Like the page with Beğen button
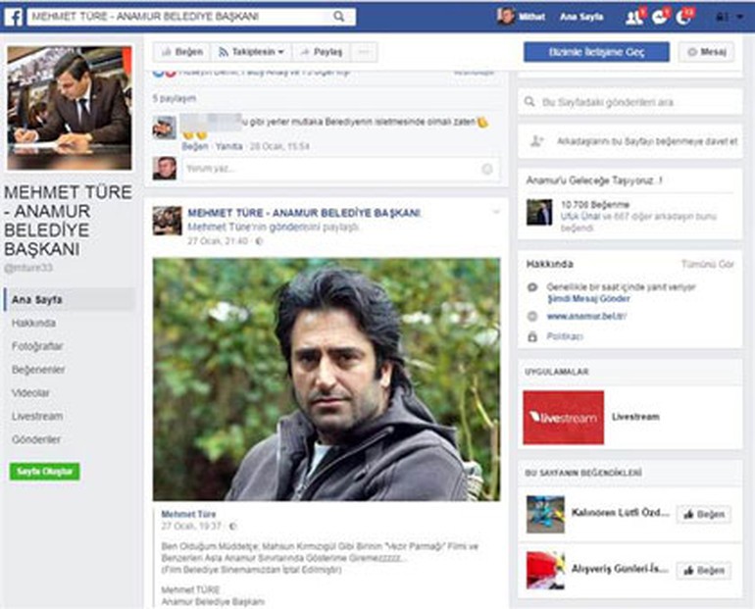755x609 pixels. click(182, 52)
